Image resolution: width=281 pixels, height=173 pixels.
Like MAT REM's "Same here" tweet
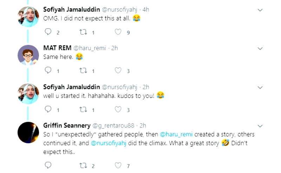(x=118, y=71)
